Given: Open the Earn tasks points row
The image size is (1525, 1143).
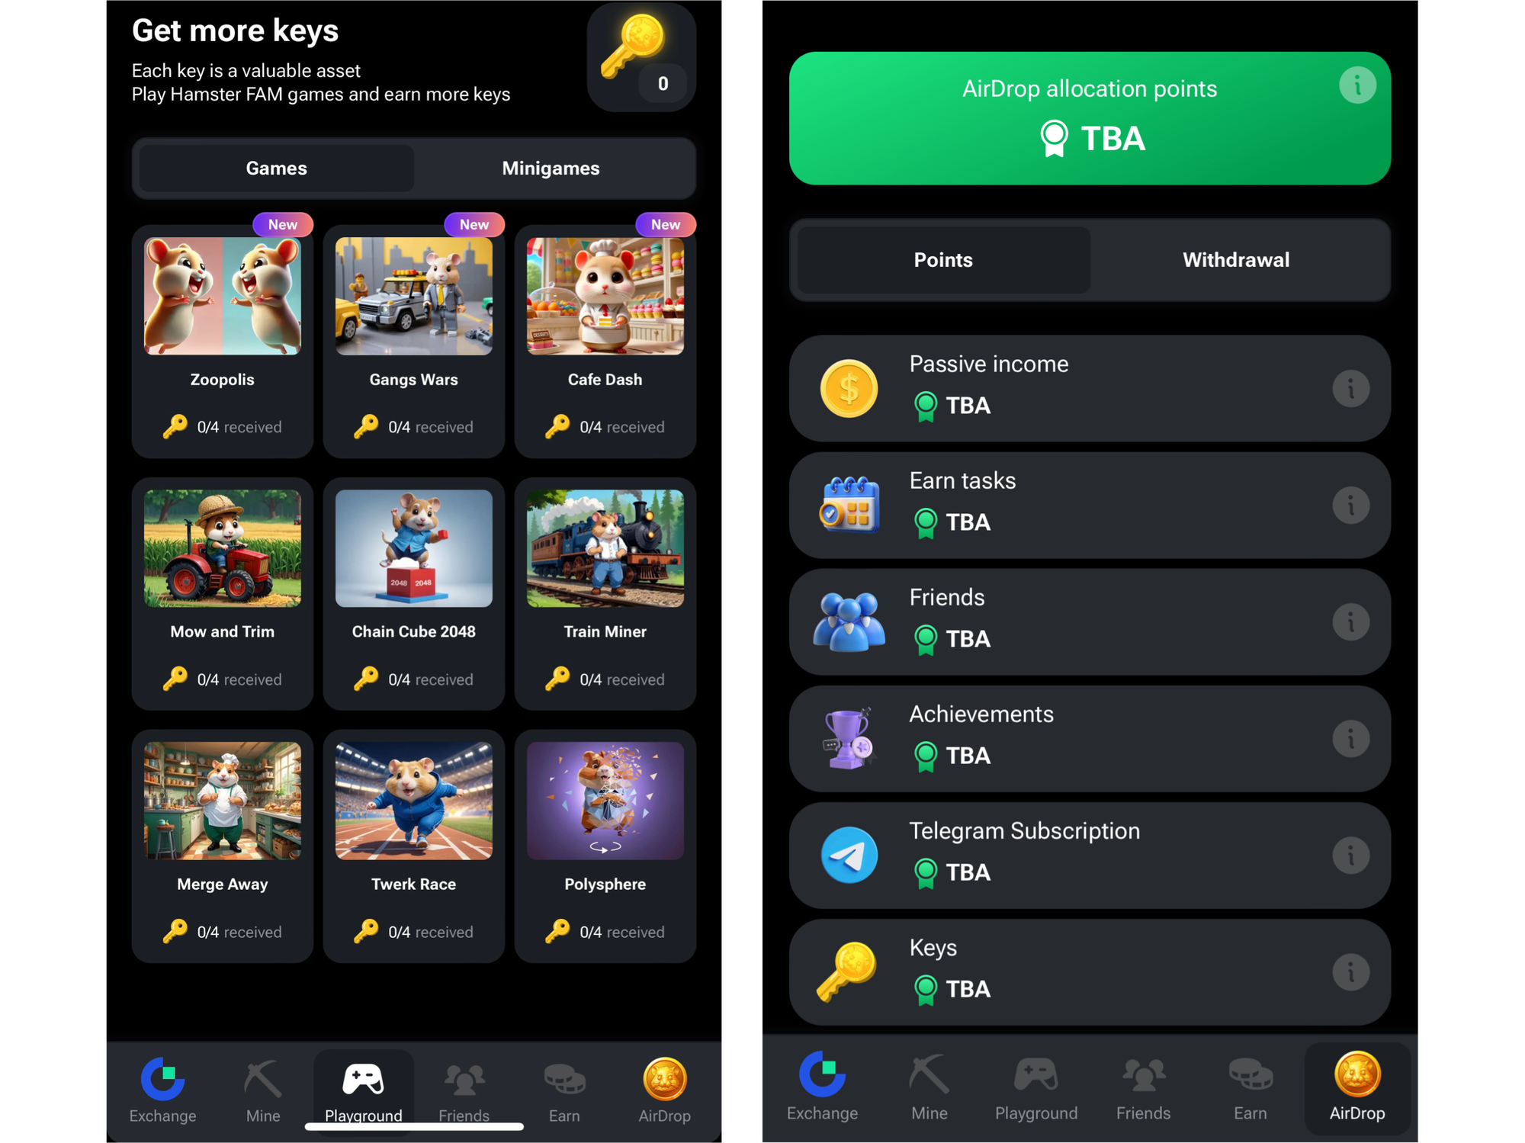Looking at the screenshot, I should 1090,506.
